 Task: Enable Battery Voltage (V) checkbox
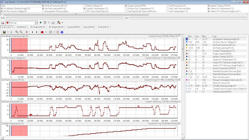[x=85, y=6]
